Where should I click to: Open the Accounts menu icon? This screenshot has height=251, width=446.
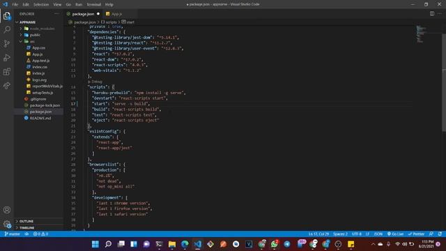point(7,210)
